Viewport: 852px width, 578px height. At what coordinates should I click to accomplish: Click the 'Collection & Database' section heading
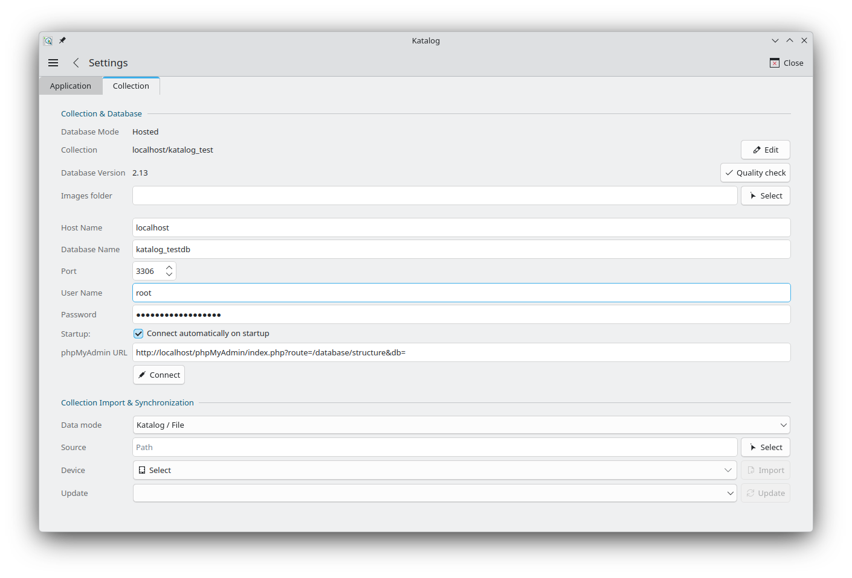point(102,113)
